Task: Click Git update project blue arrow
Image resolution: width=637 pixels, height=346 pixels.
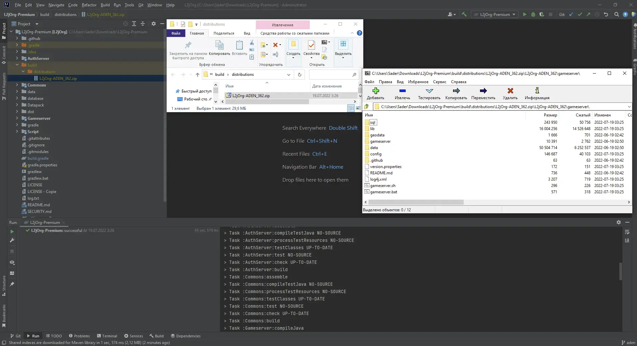Action: tap(571, 14)
